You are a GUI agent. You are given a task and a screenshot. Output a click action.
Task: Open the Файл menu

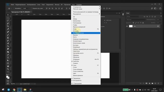click(x=13, y=5)
